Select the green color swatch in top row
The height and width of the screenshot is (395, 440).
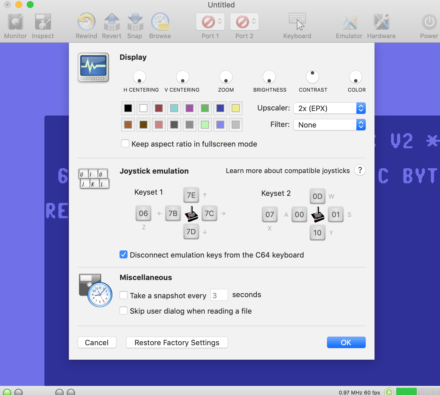pyautogui.click(x=205, y=108)
